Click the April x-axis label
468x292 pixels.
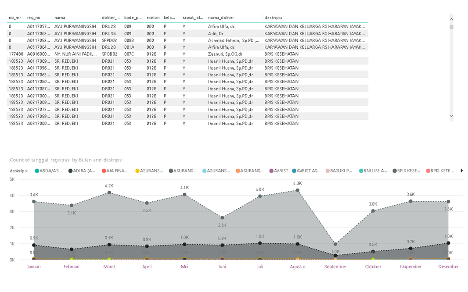(x=147, y=267)
